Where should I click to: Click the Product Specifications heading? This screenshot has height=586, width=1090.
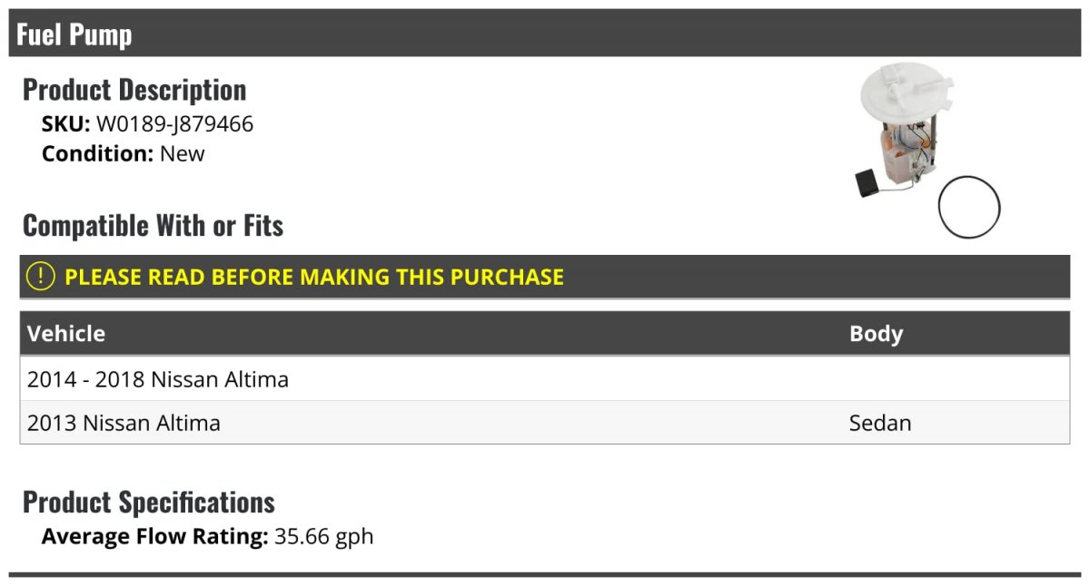tap(149, 502)
